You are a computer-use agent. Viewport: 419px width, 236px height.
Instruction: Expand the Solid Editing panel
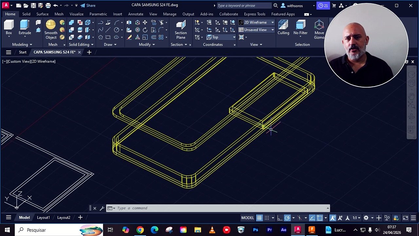click(81, 45)
